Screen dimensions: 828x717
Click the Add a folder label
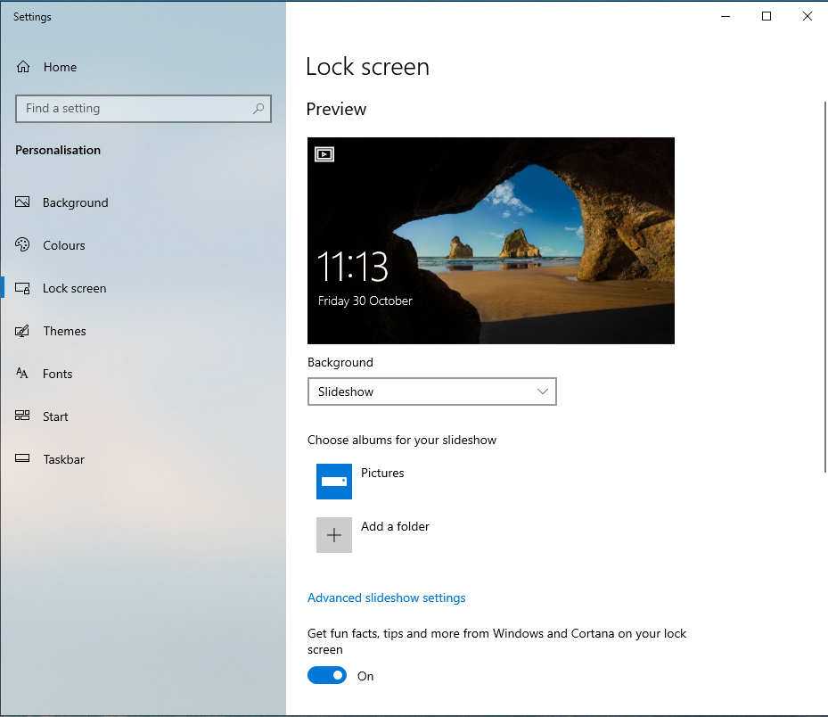[x=395, y=526]
